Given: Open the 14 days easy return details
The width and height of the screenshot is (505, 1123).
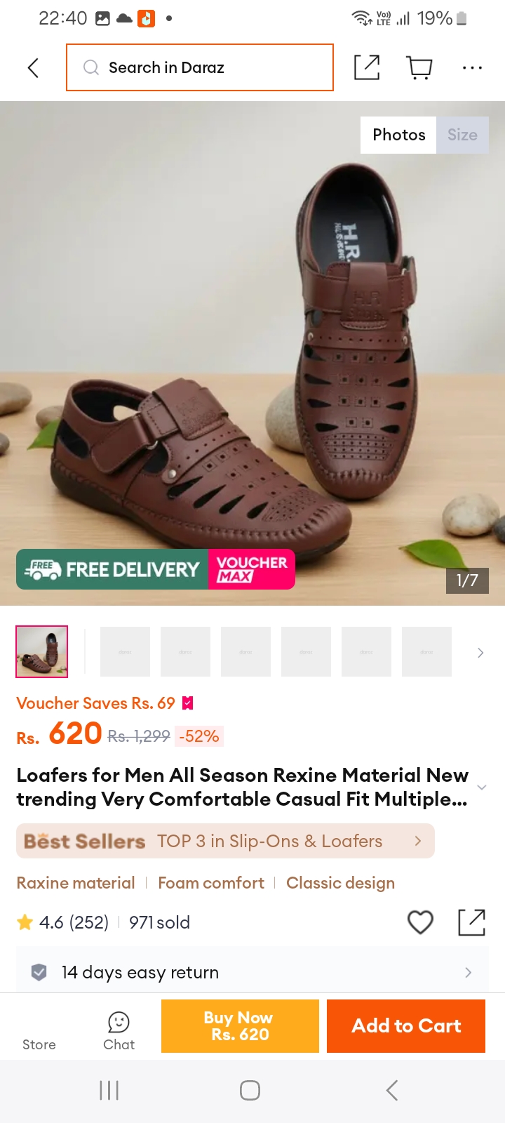Looking at the screenshot, I should [252, 972].
